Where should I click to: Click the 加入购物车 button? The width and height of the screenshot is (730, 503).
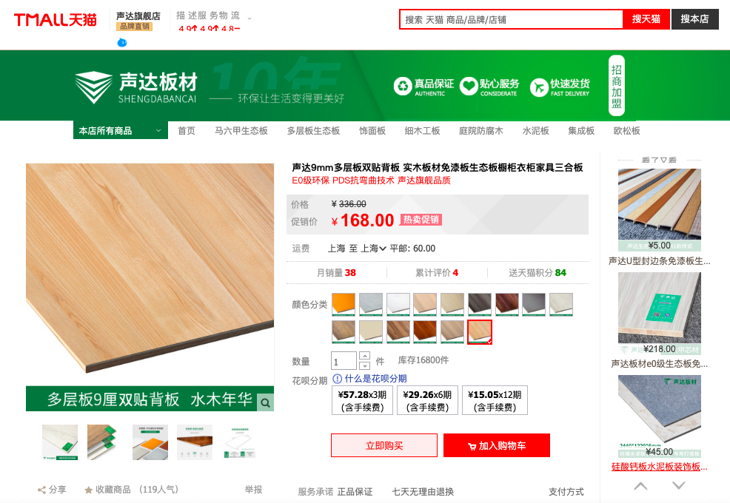coord(497,446)
